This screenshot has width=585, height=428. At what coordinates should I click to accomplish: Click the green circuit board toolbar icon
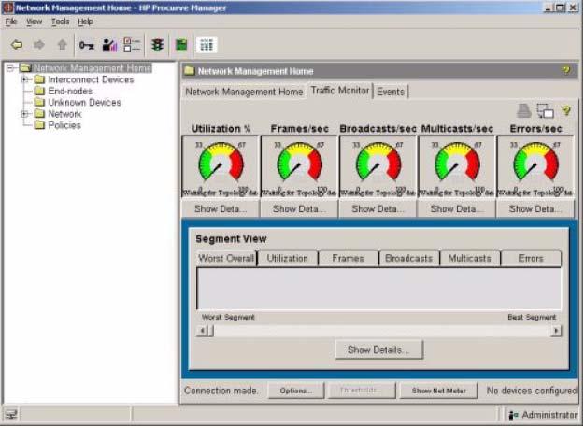(x=181, y=45)
